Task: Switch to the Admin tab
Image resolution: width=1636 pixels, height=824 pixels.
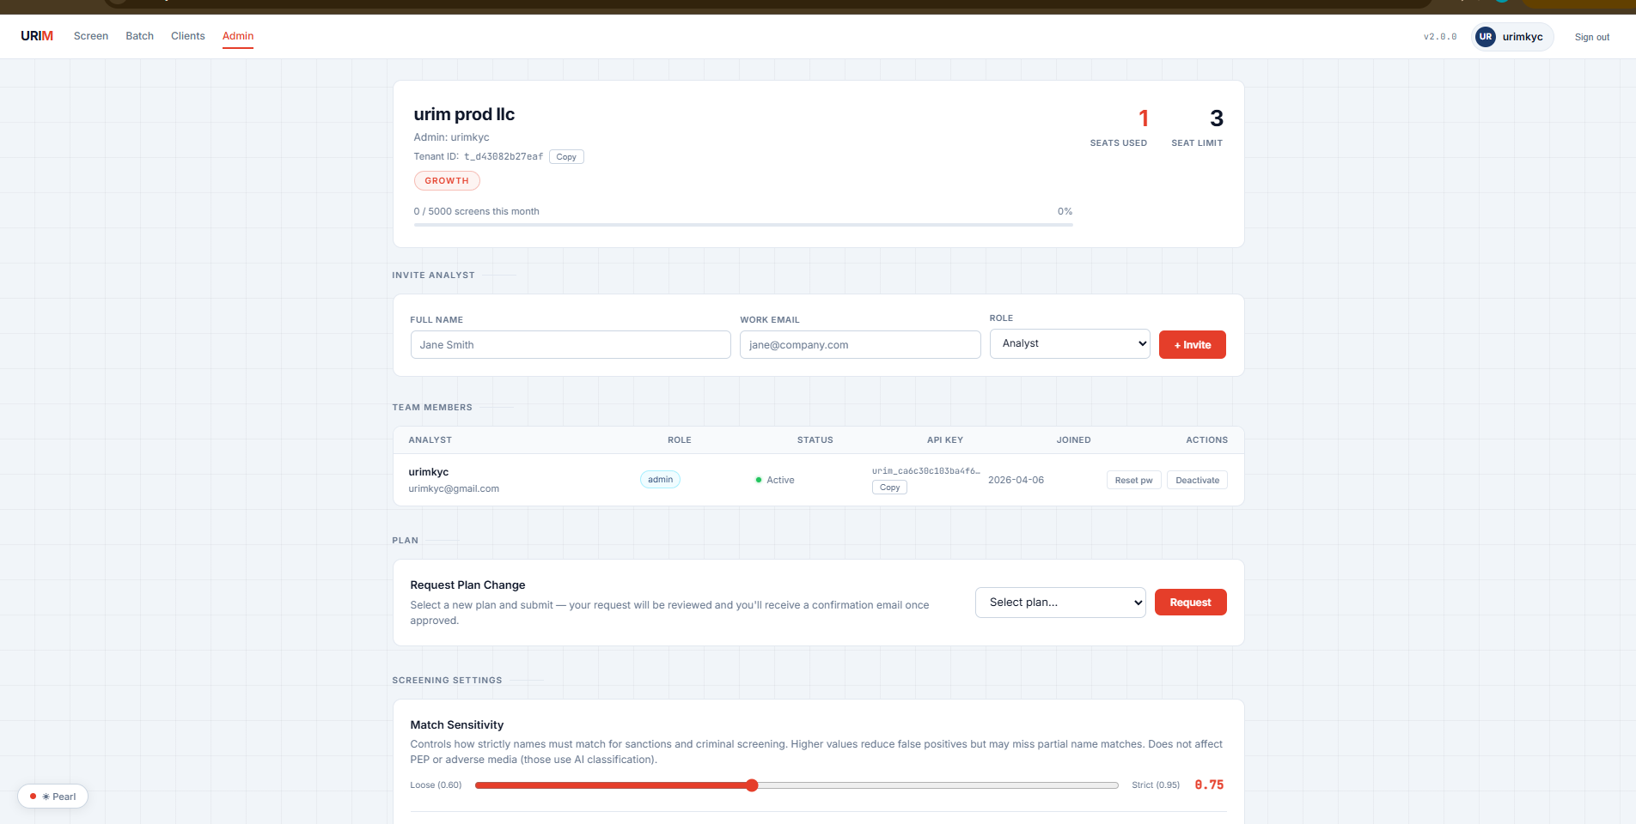Action: [238, 36]
